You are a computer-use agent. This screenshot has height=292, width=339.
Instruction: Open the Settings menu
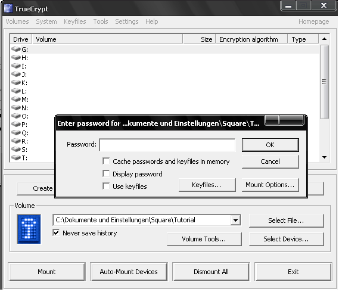(x=127, y=21)
